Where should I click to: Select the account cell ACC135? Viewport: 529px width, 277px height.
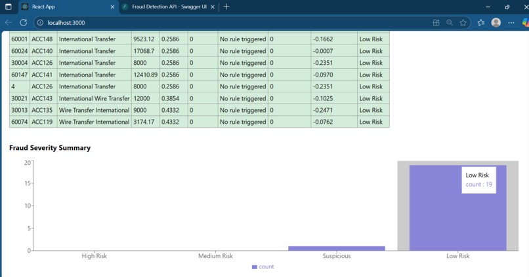(x=43, y=110)
